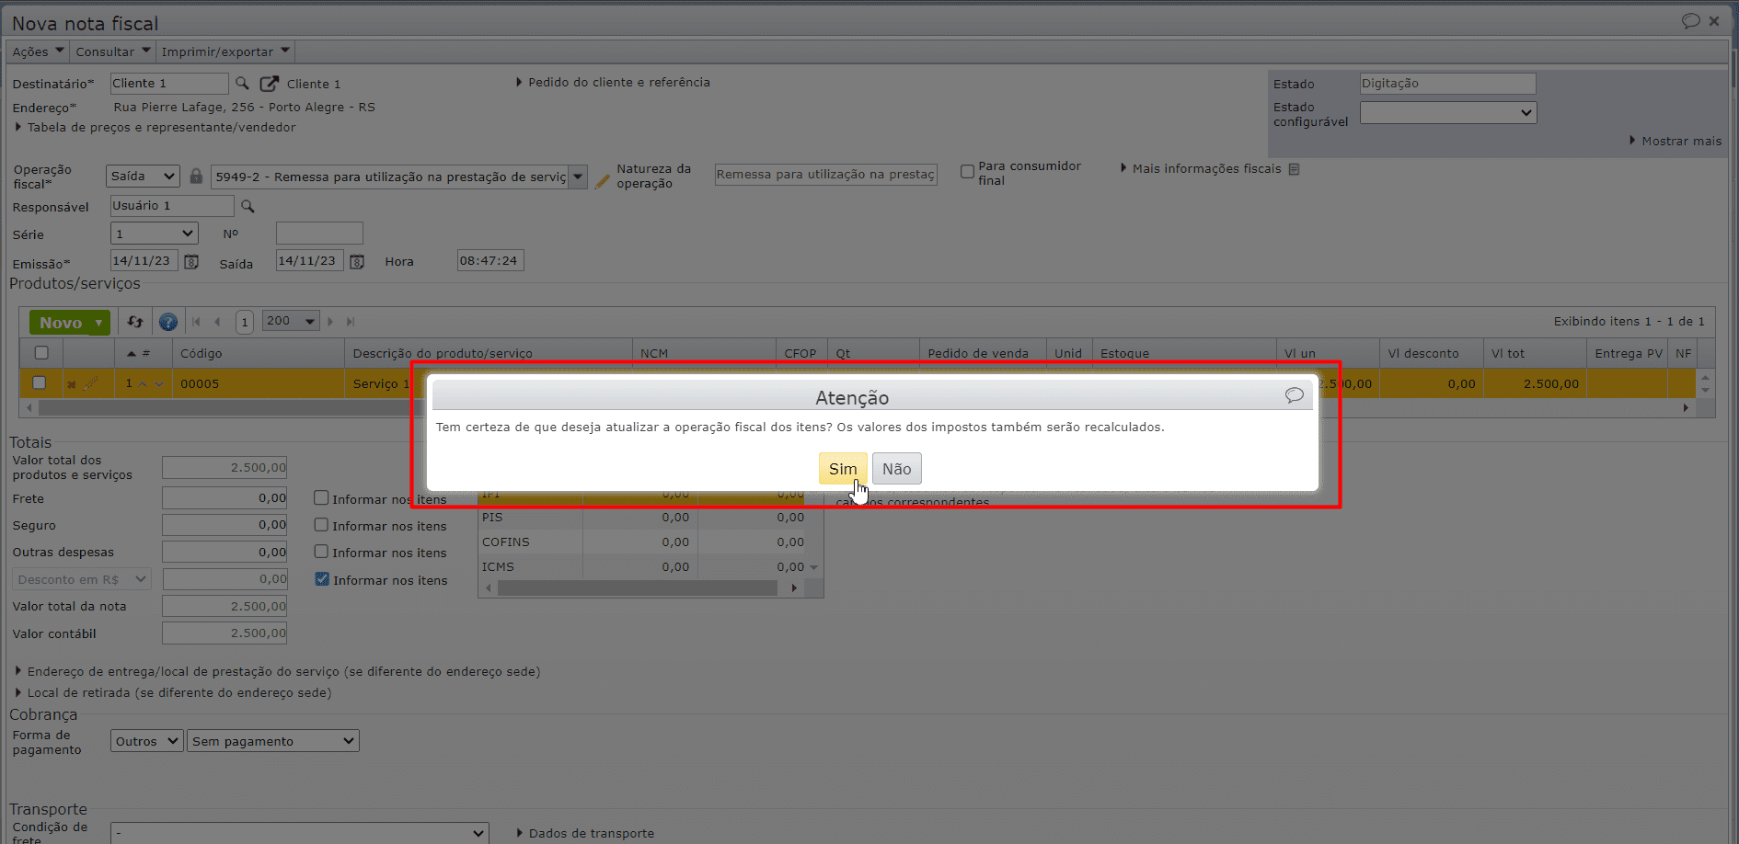Sort the grid by the Código column
This screenshot has width=1739, height=844.
click(202, 354)
